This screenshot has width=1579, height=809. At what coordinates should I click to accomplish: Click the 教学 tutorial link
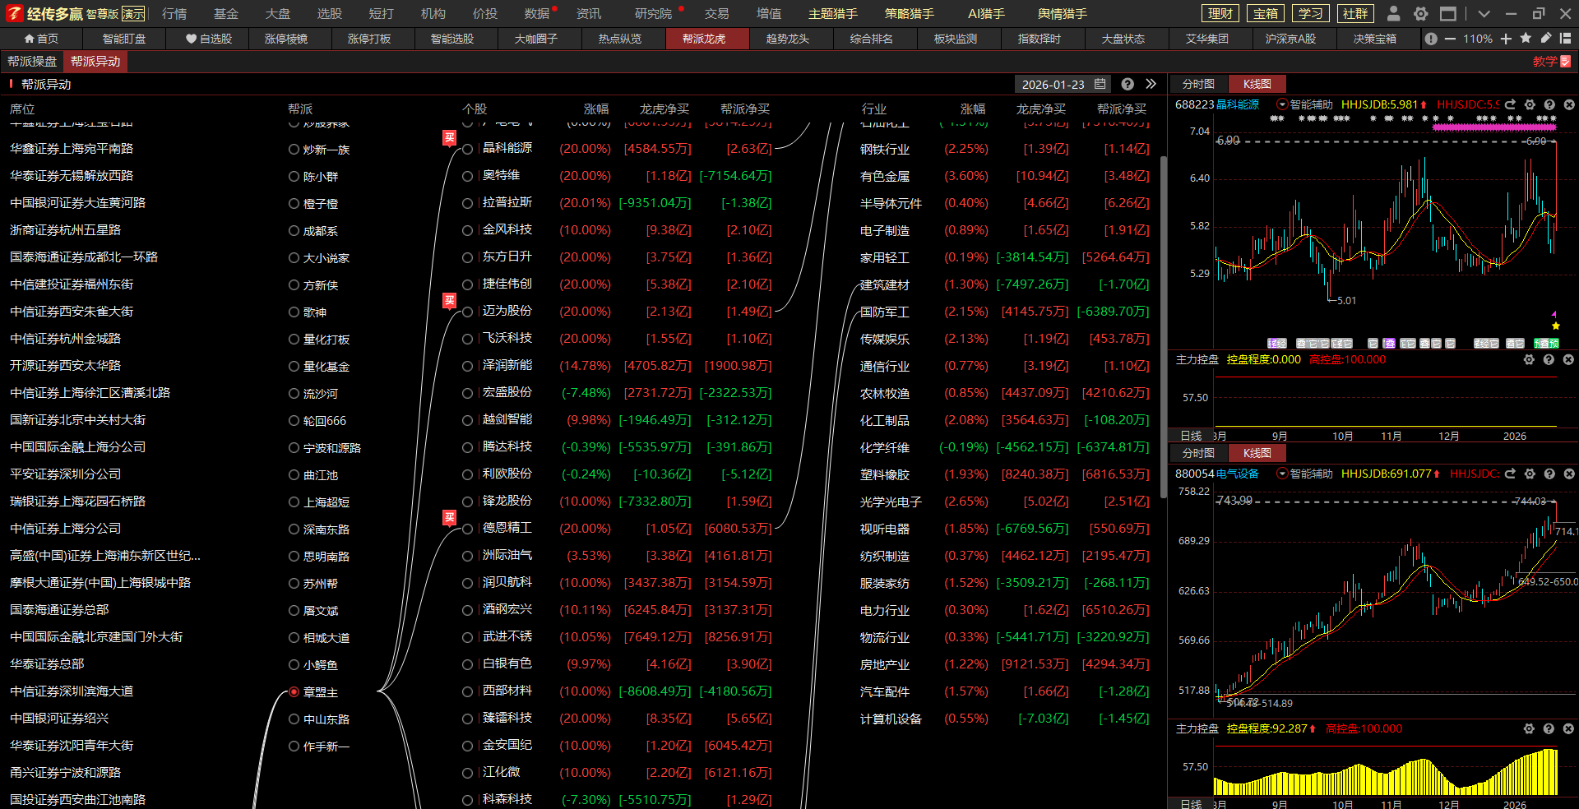tap(1550, 62)
